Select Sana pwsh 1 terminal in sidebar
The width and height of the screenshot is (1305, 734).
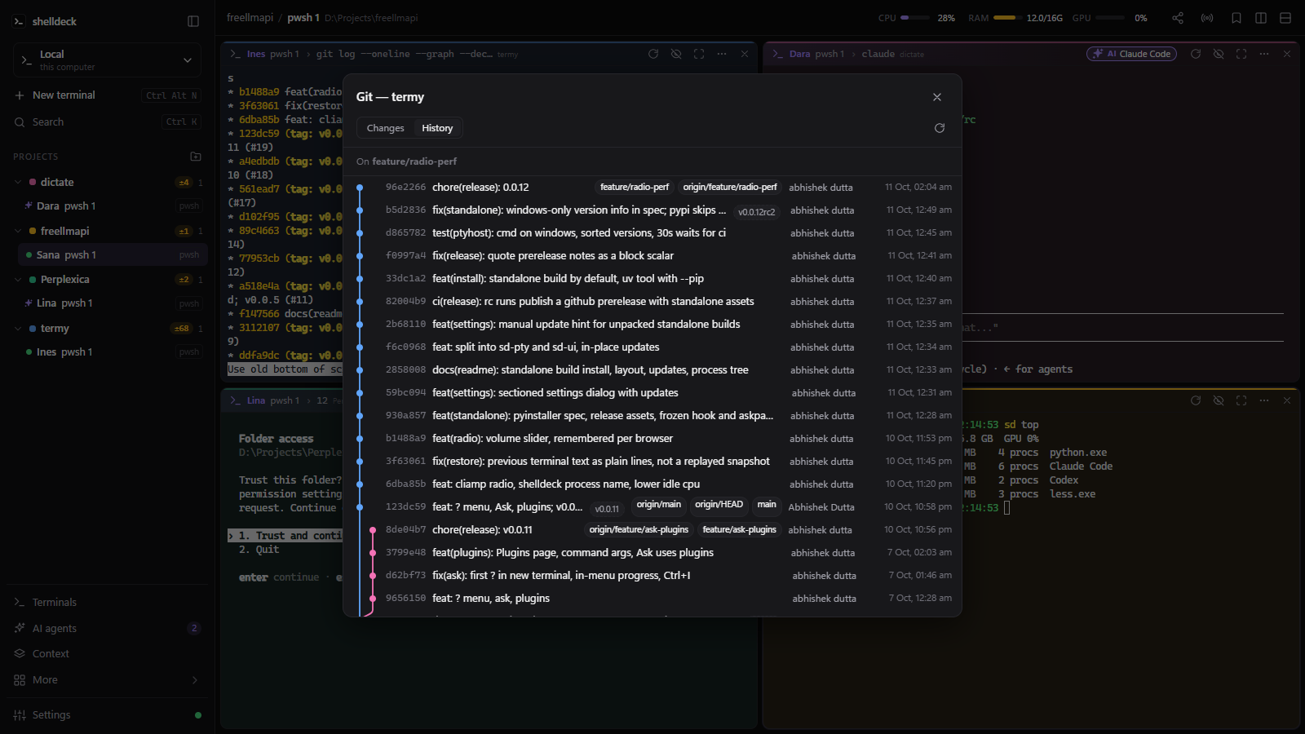113,255
